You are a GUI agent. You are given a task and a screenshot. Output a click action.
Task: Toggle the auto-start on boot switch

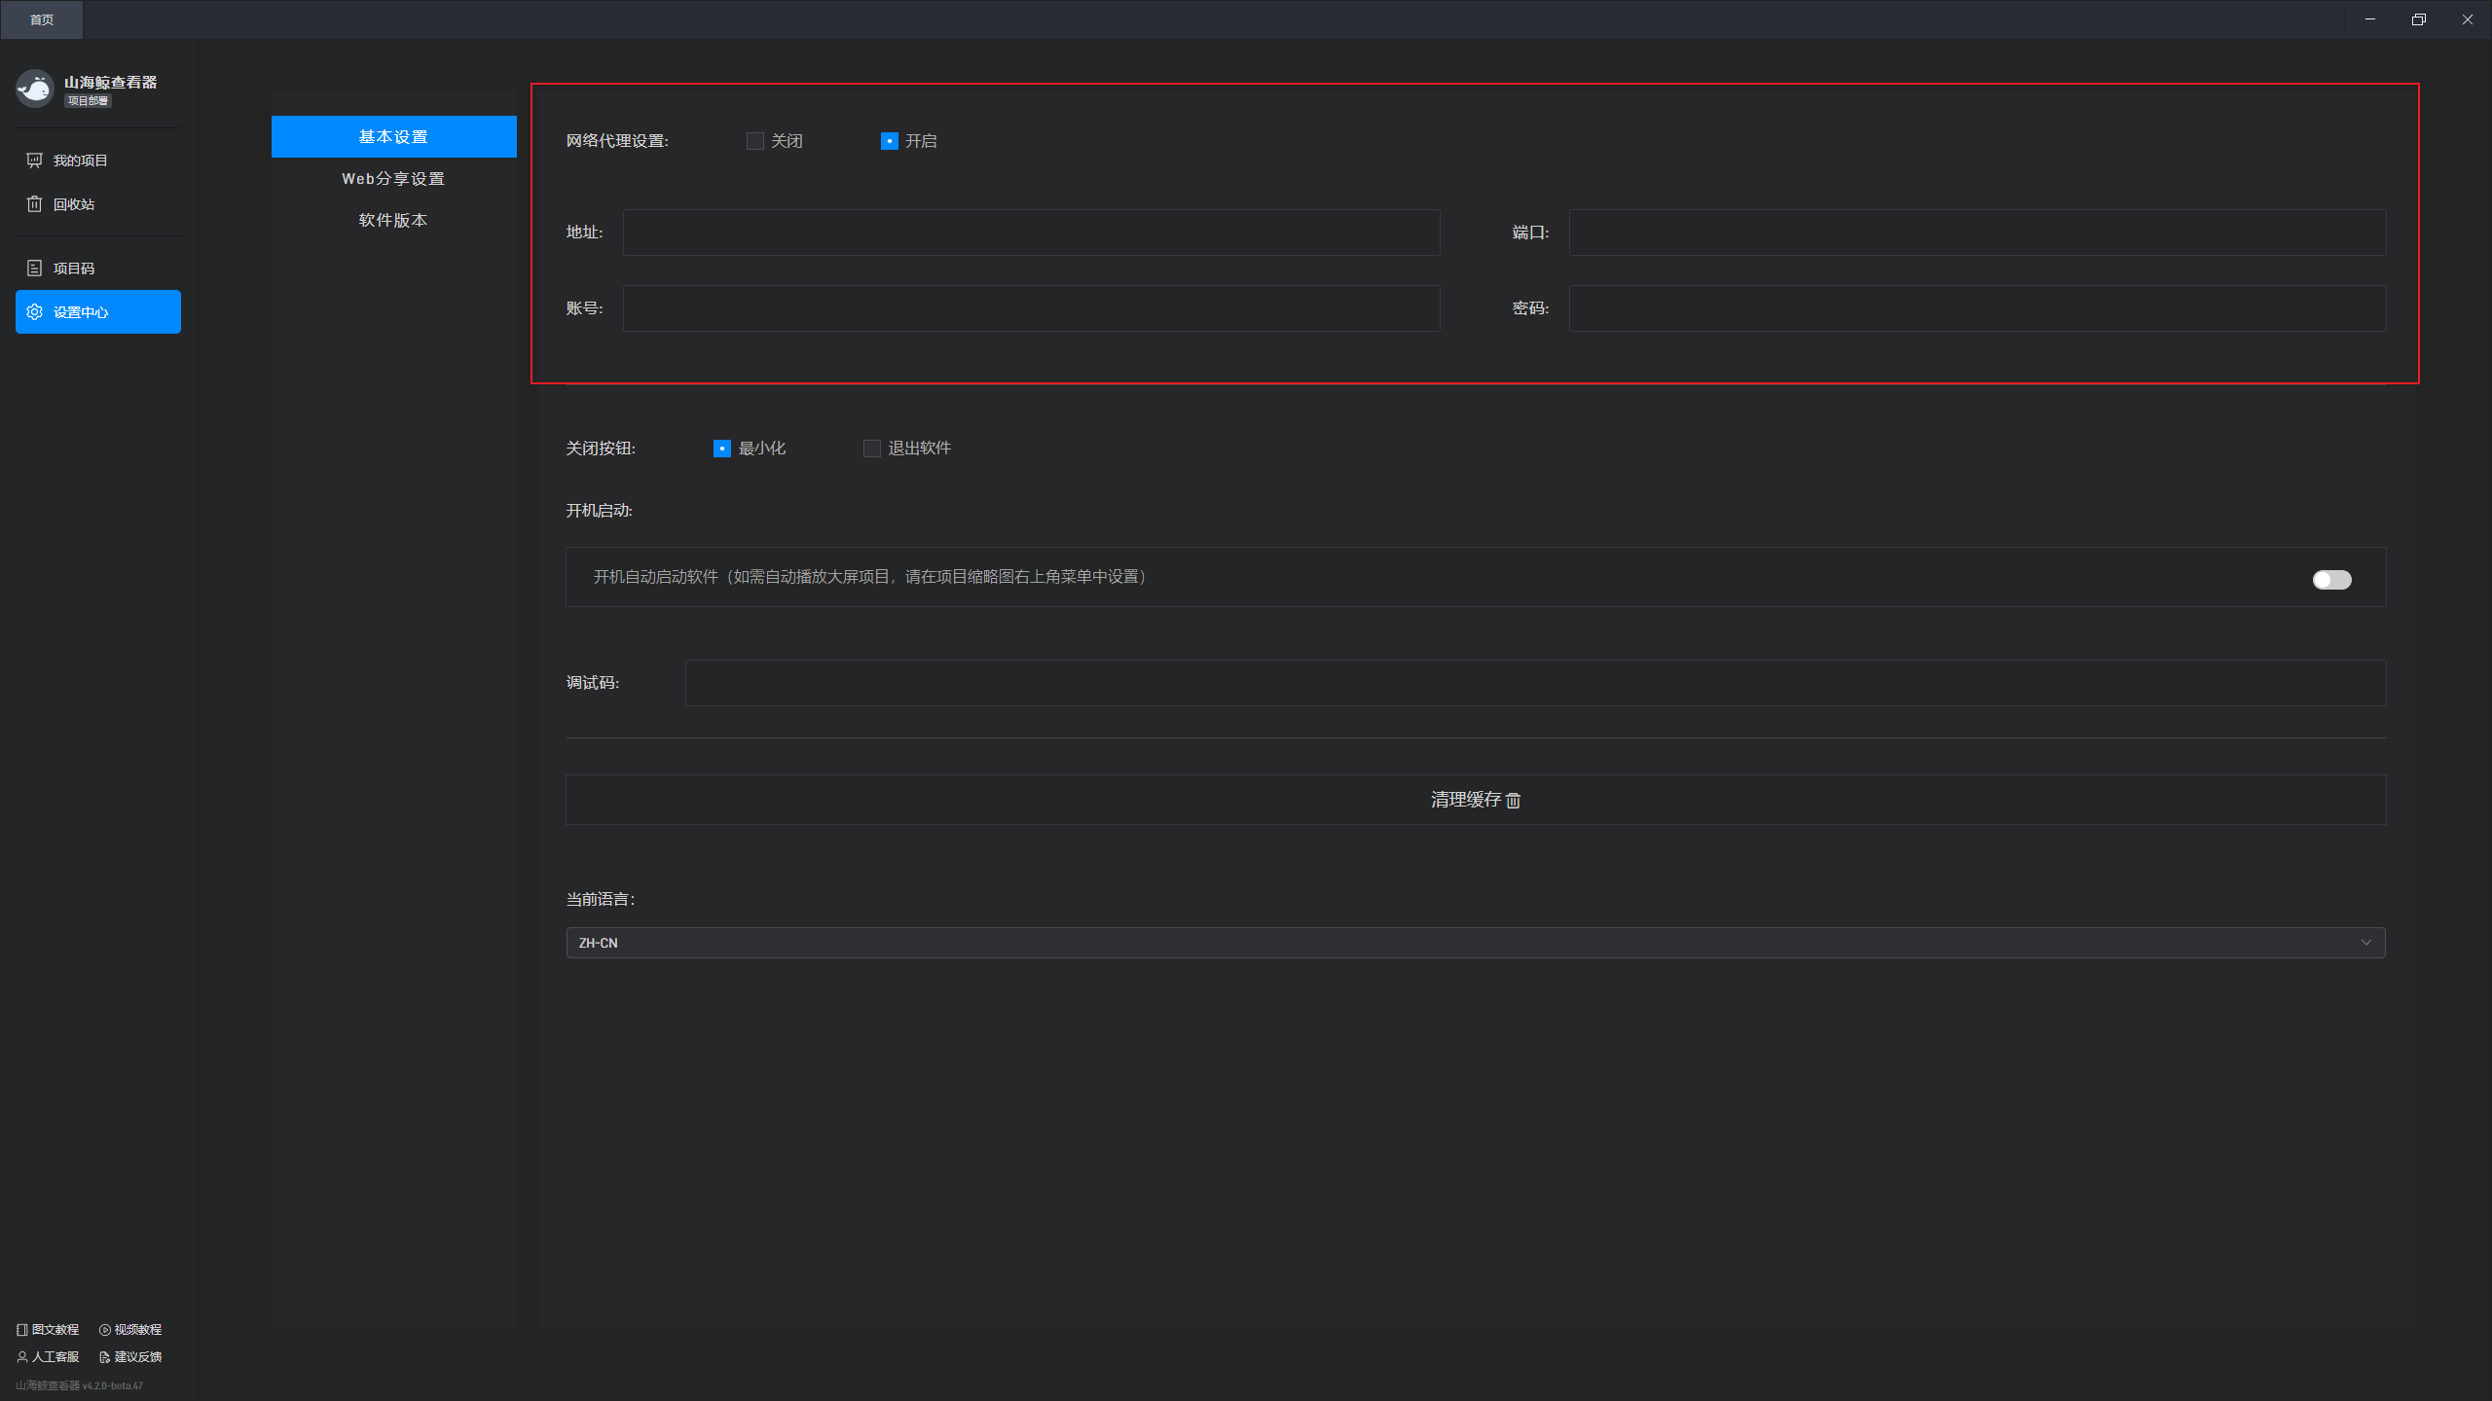click(x=2331, y=580)
